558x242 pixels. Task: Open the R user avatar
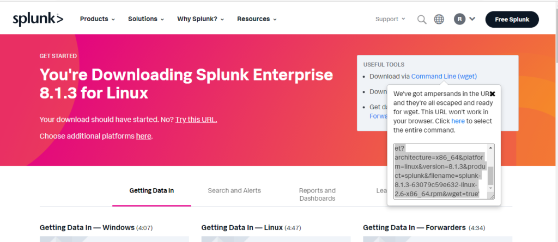(459, 19)
